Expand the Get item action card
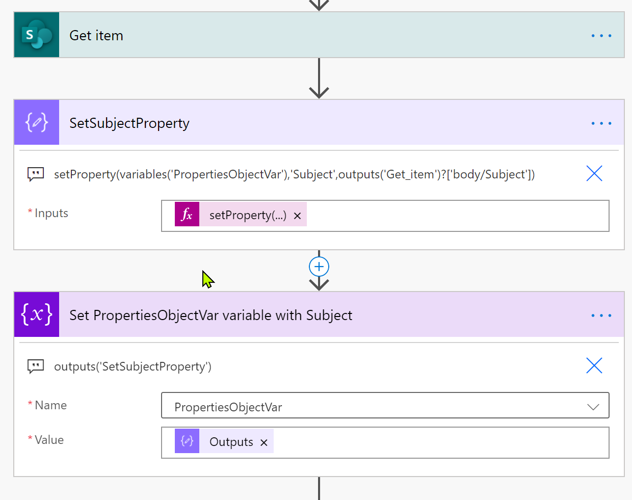The height and width of the screenshot is (500, 632). (306, 35)
